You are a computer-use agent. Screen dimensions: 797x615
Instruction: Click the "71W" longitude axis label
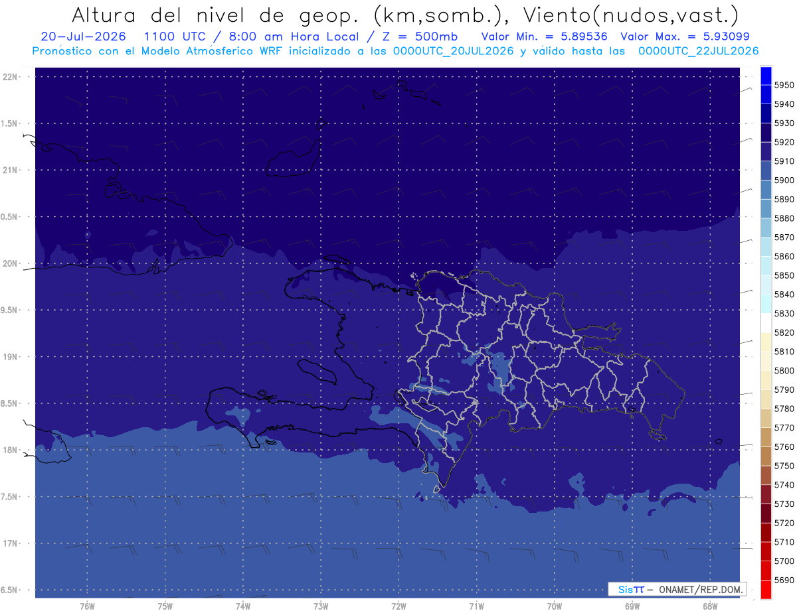[476, 606]
